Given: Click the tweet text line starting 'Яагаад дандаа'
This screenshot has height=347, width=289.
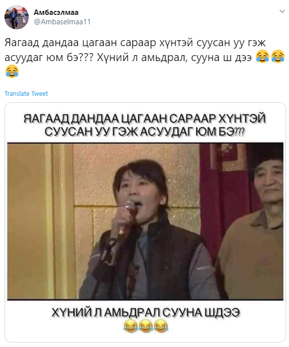Looking at the screenshot, I should point(135,42).
